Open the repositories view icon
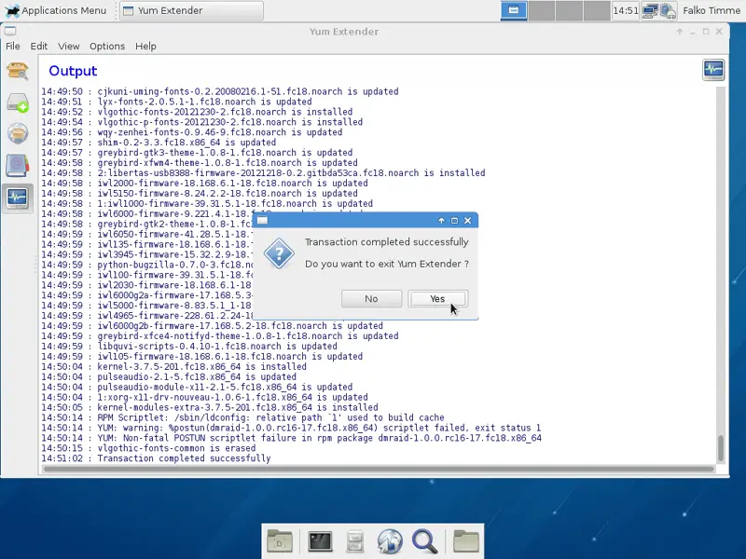Screen dimensions: 746x559 pos(17,133)
